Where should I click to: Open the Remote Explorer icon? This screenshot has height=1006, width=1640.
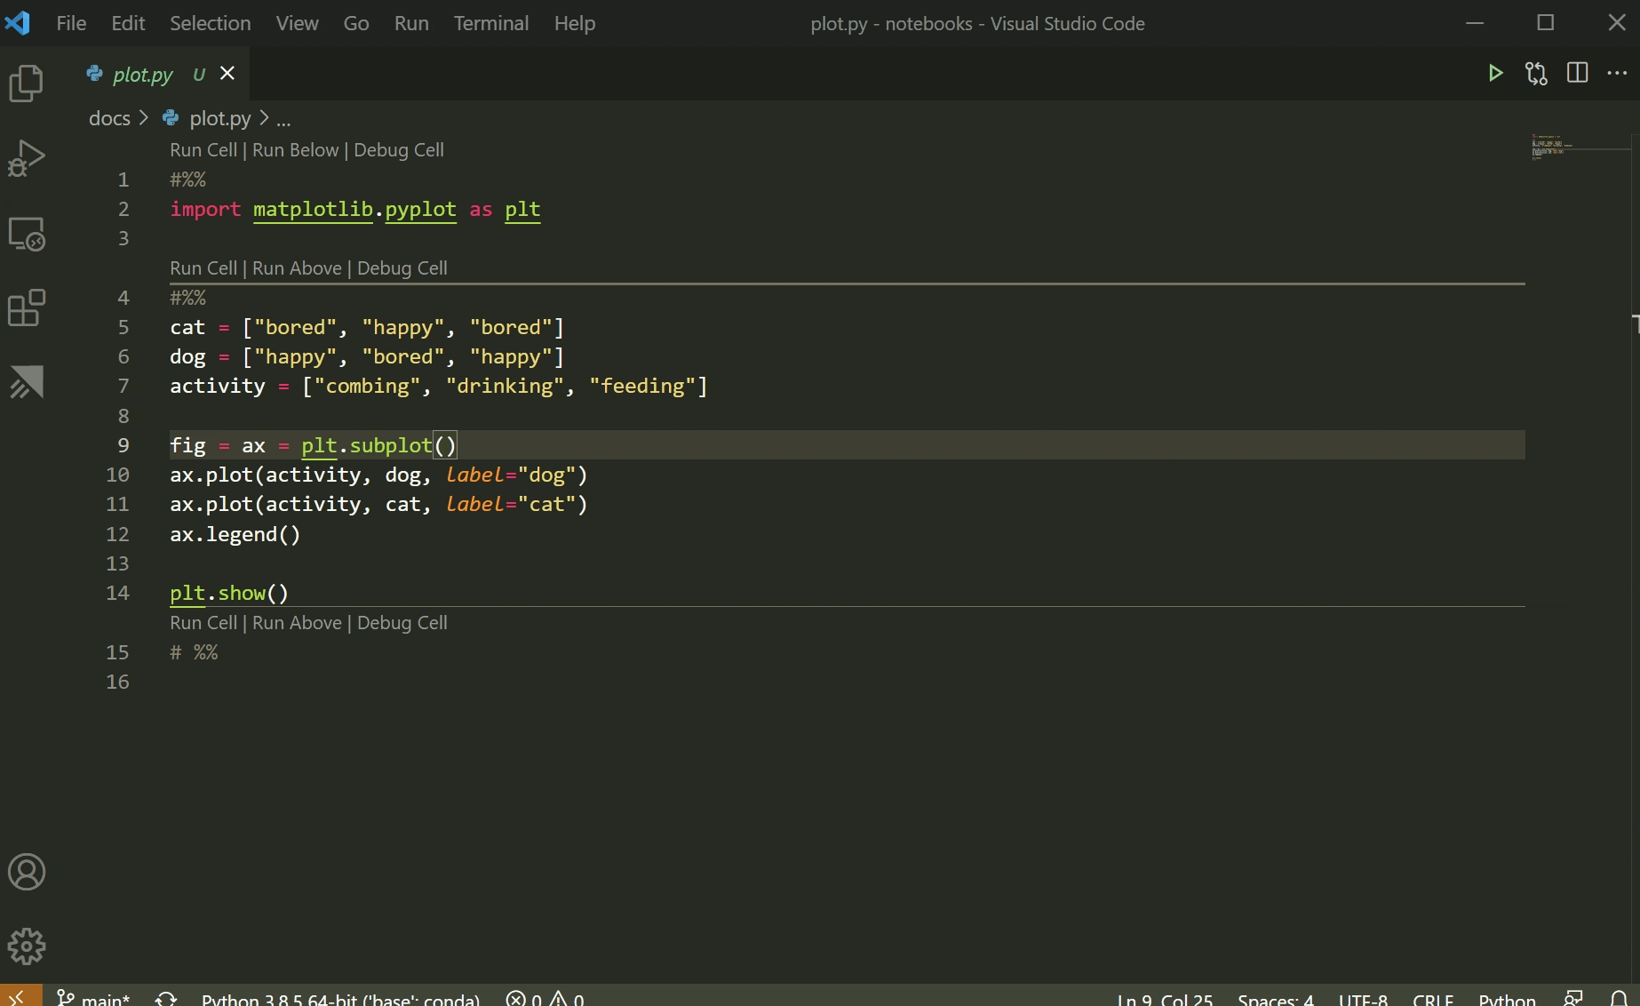(x=27, y=235)
